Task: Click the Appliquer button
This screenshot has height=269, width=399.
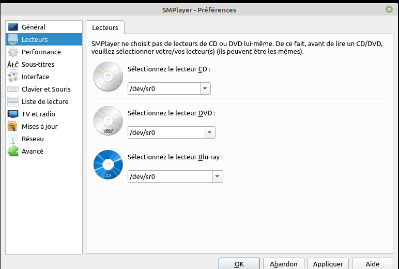Action: point(328,264)
